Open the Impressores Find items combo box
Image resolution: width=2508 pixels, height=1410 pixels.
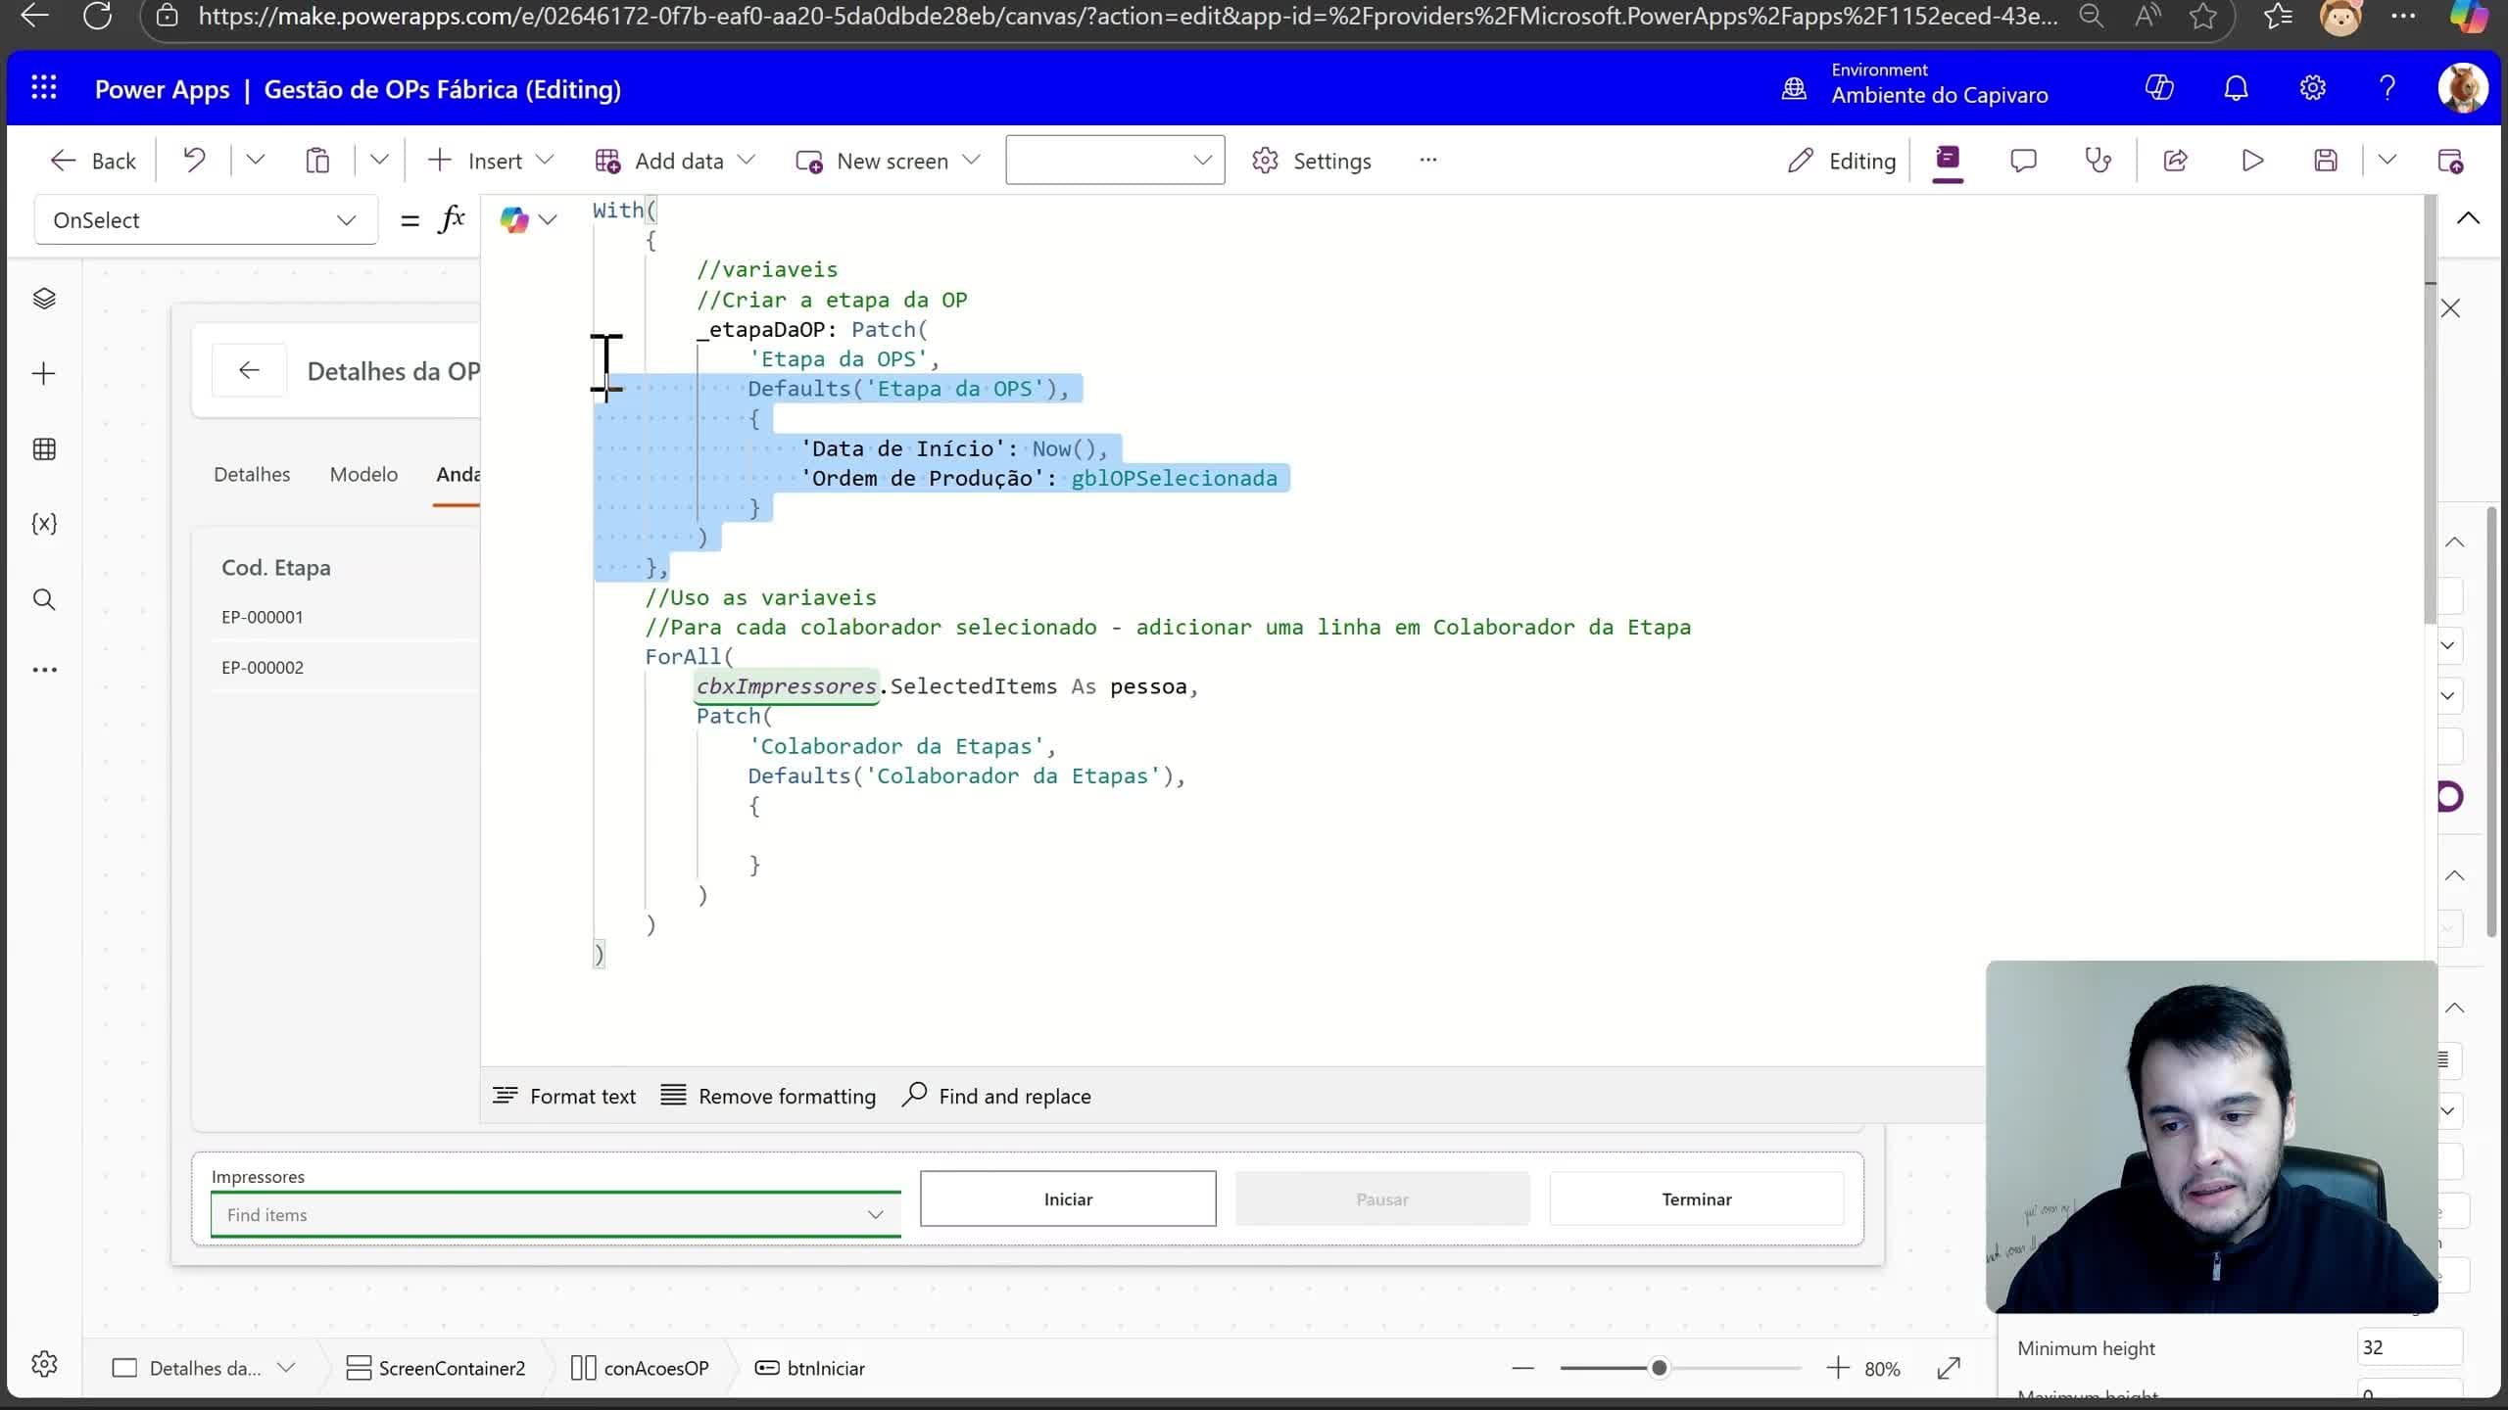(x=554, y=1214)
